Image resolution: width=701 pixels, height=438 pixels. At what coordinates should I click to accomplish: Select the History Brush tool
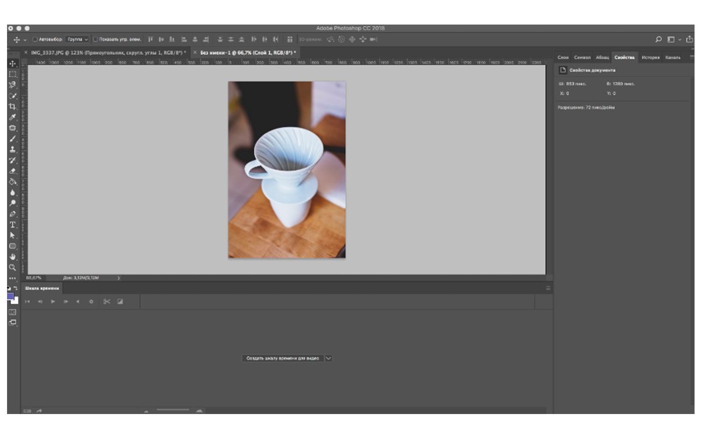(x=12, y=160)
